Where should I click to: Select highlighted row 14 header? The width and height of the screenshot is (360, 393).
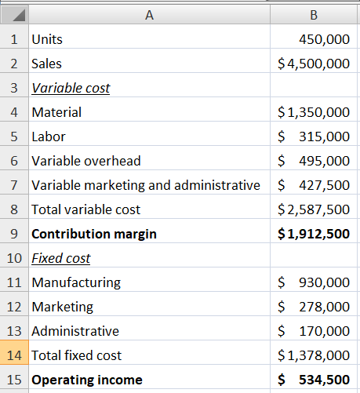(14, 352)
